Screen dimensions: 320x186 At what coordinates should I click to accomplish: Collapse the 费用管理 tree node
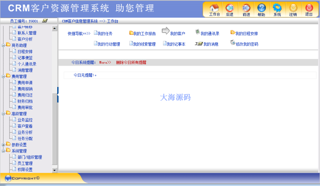pos(3,77)
